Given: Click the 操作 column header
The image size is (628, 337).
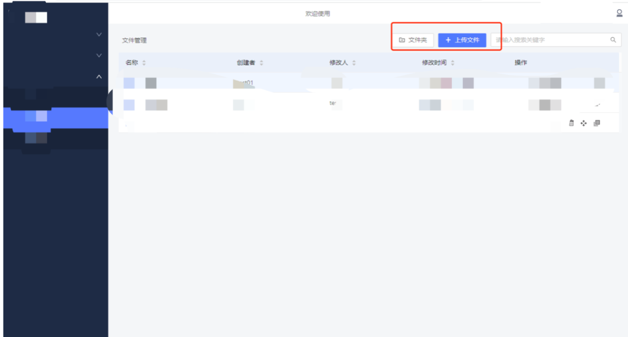Looking at the screenshot, I should pyautogui.click(x=520, y=62).
